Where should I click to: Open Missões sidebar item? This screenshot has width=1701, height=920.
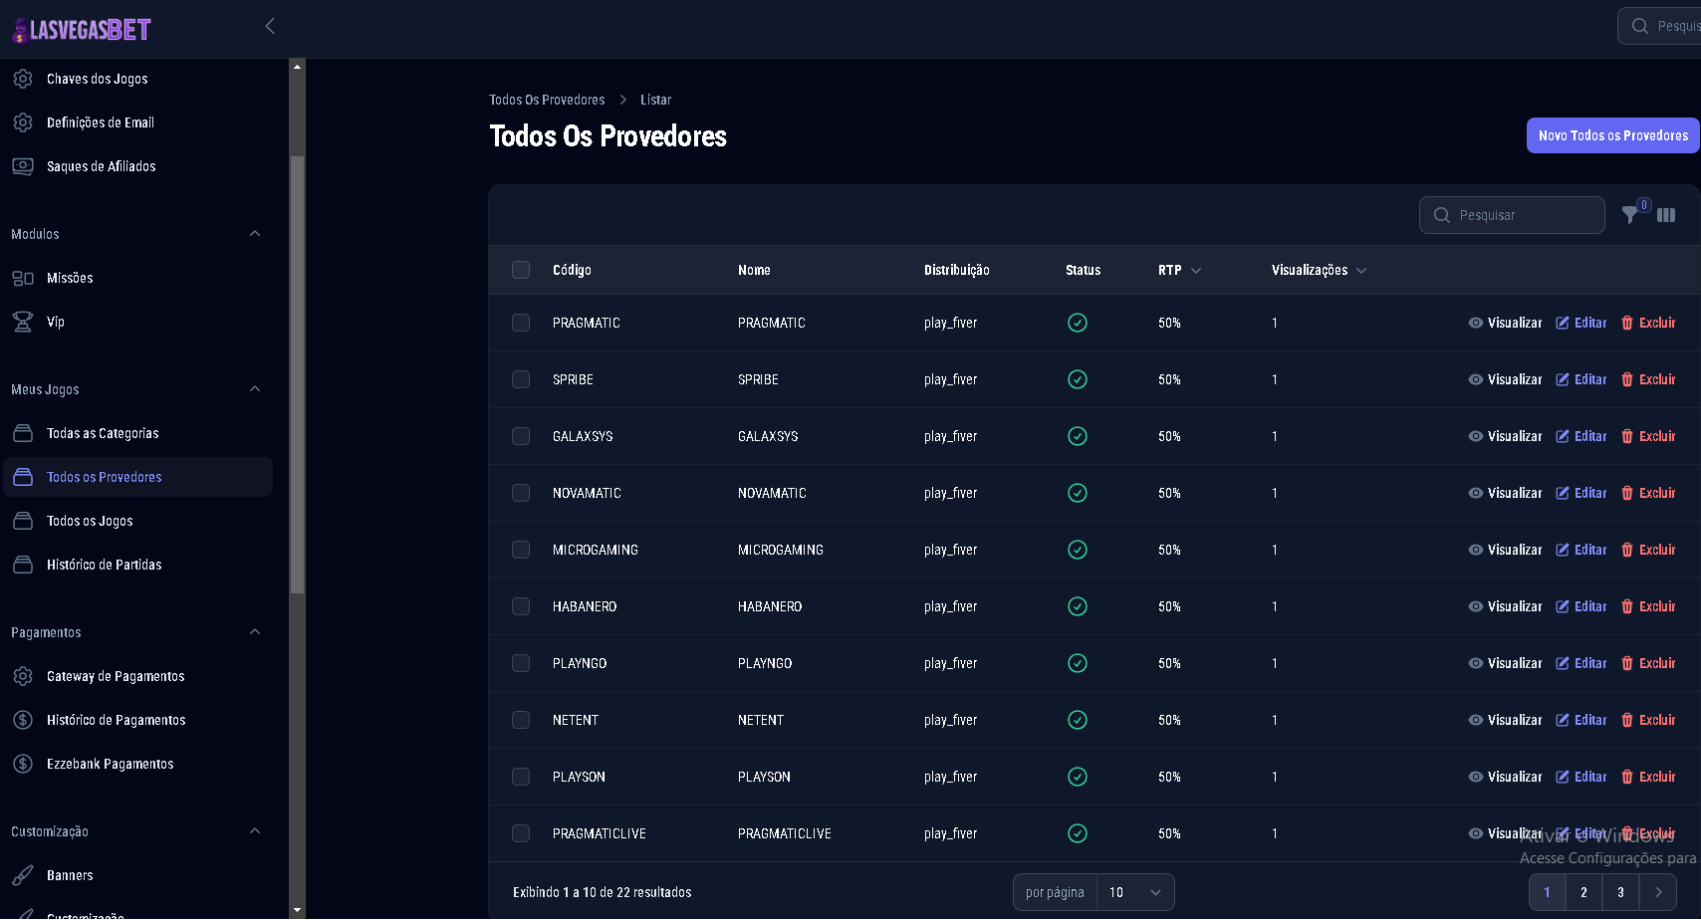click(138, 278)
